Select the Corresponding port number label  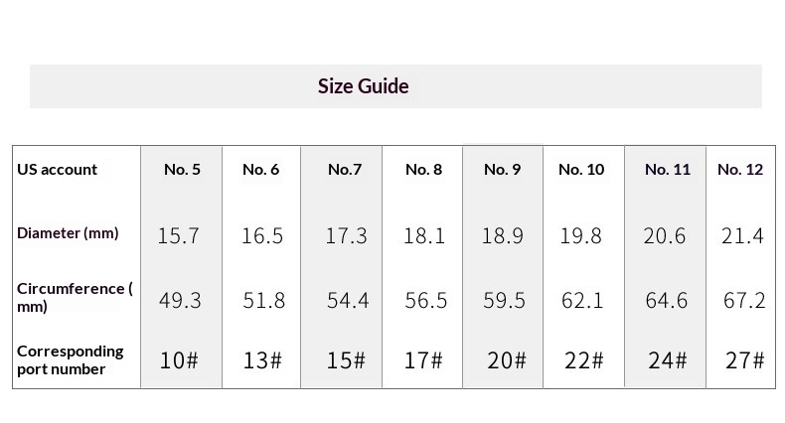[x=70, y=359]
